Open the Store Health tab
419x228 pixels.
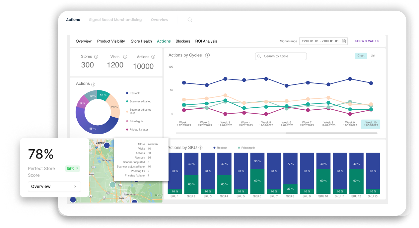(141, 41)
